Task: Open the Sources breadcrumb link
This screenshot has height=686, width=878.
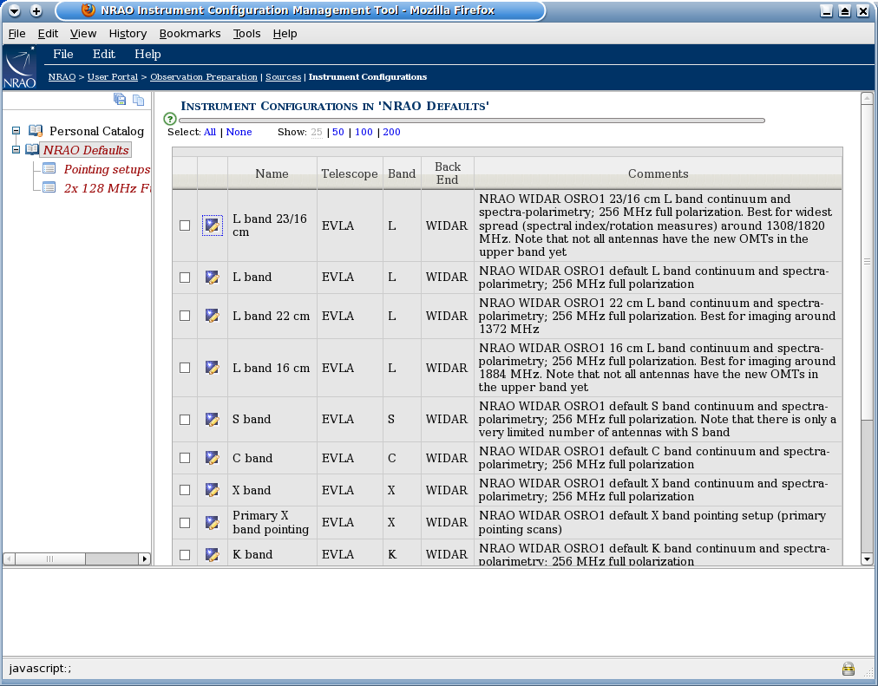Action: (283, 76)
